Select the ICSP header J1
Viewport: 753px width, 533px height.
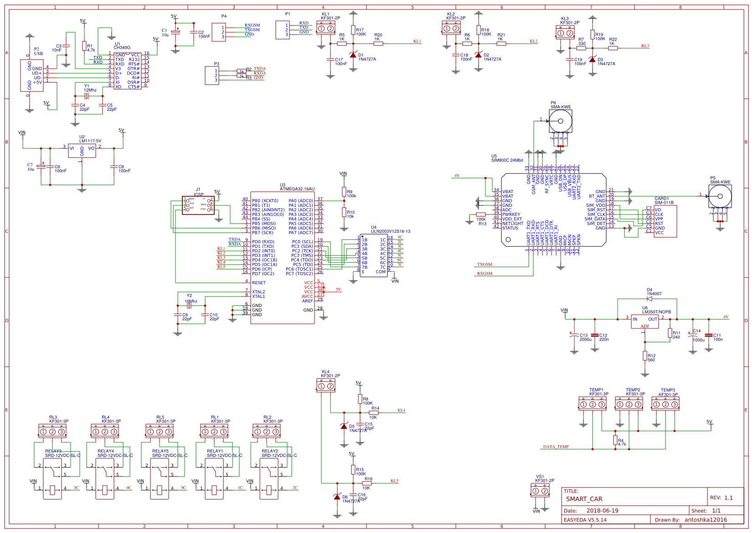pyautogui.click(x=198, y=205)
